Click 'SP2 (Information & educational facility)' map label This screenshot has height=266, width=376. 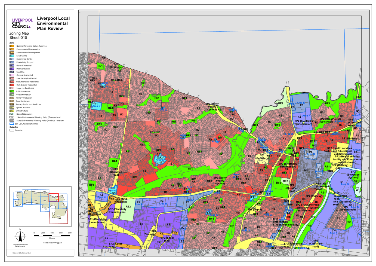coord(286,222)
